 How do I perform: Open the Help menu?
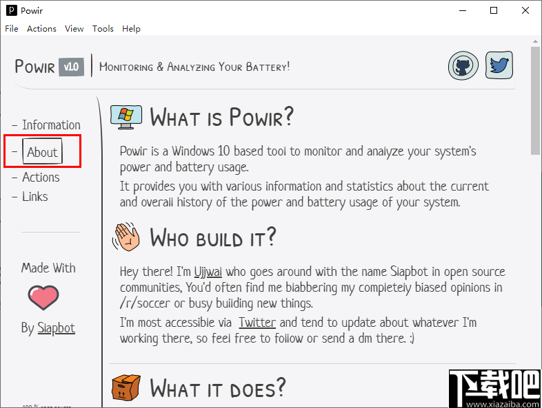tap(131, 29)
